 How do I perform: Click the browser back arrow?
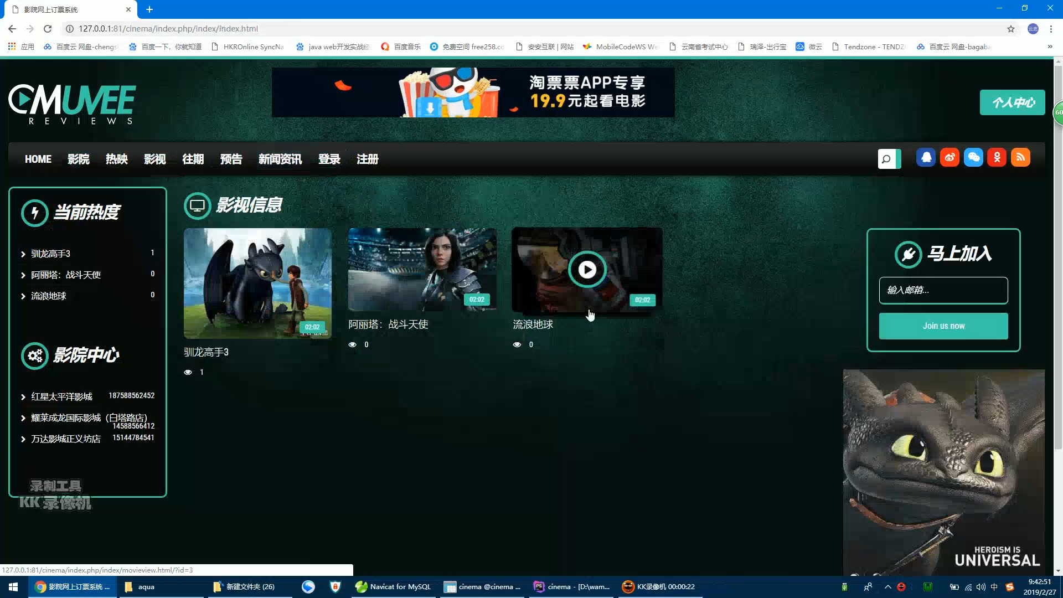click(12, 29)
